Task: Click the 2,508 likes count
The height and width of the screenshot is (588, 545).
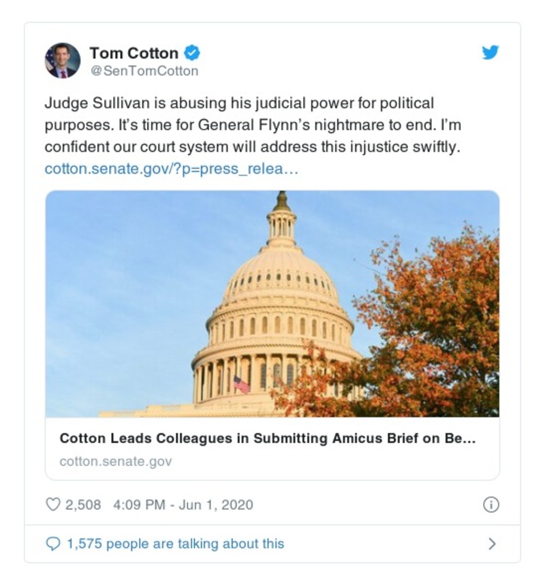Action: point(82,505)
